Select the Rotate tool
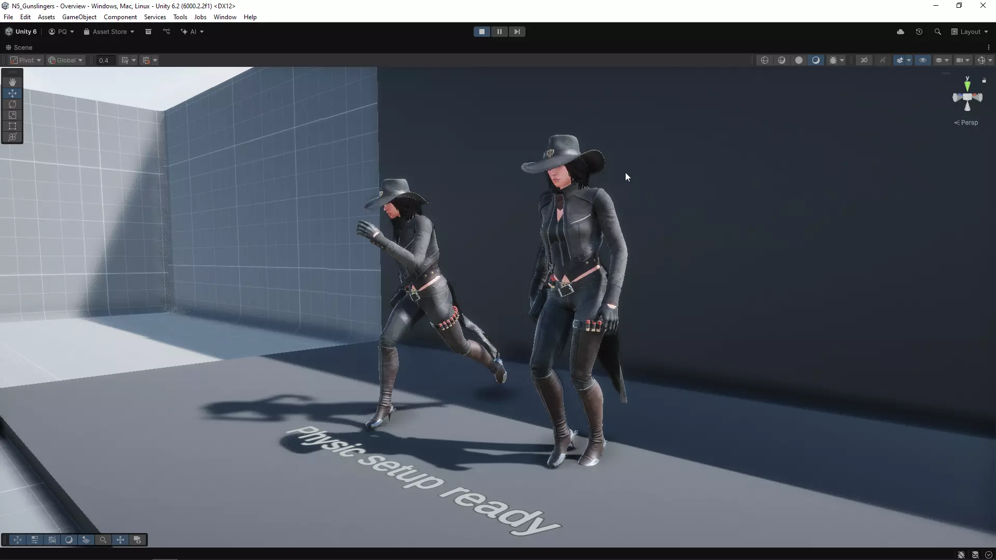The width and height of the screenshot is (996, 560). click(12, 104)
